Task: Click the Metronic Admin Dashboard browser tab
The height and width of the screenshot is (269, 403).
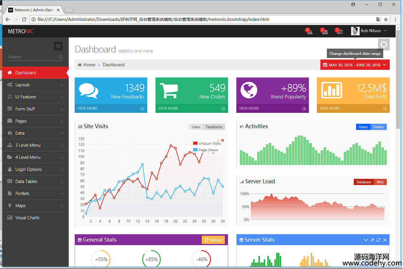Action: [x=34, y=10]
